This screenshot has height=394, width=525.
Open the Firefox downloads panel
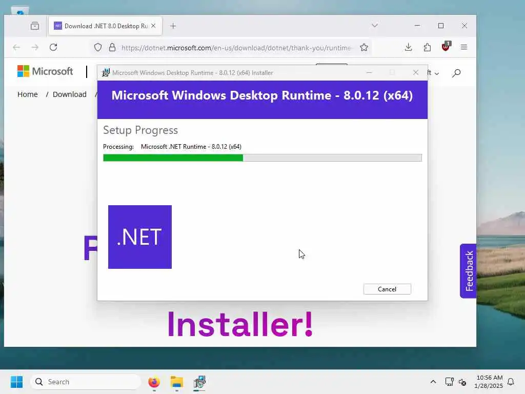pos(408,47)
